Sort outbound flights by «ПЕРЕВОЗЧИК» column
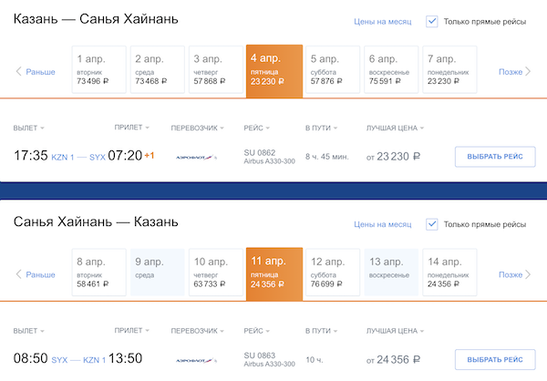The height and width of the screenshot is (381, 547). (198, 128)
